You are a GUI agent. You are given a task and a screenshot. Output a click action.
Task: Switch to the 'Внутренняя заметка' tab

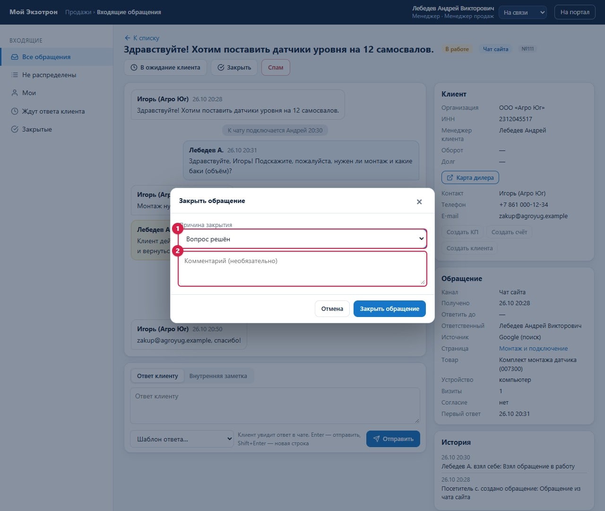(218, 376)
